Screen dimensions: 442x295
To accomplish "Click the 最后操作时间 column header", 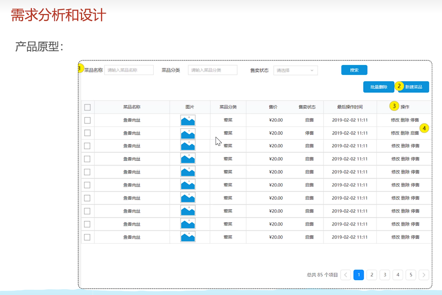I will click(x=350, y=107).
